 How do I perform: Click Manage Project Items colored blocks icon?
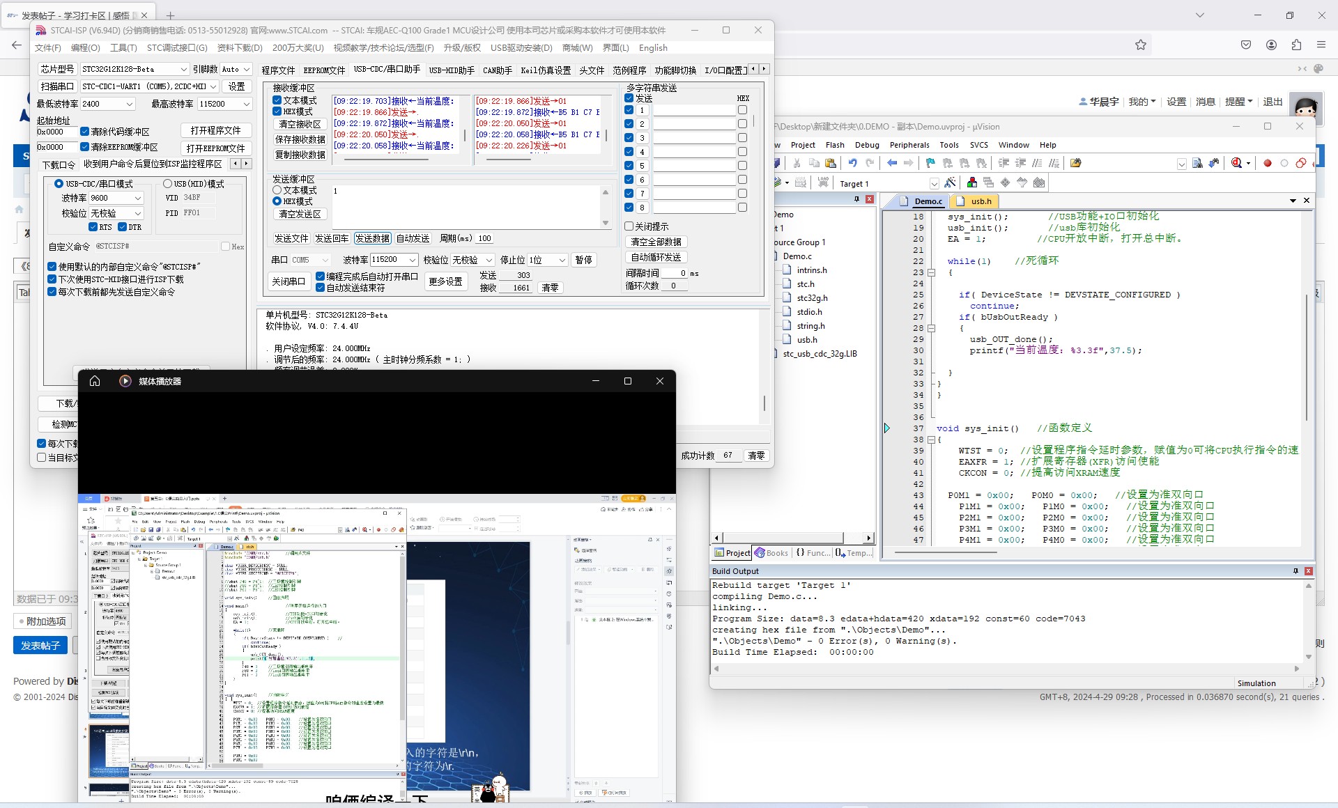971,182
